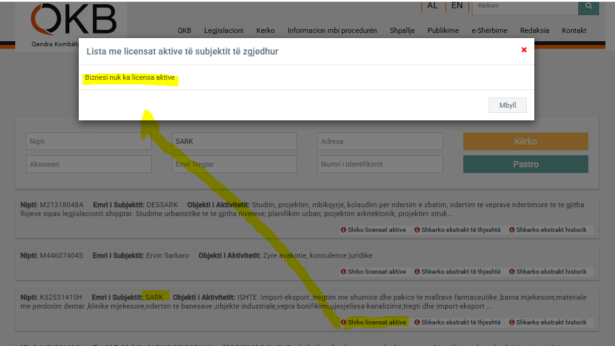Screen dimensions: 615x346
Task: Click the Kërko search button
Action: pos(526,141)
